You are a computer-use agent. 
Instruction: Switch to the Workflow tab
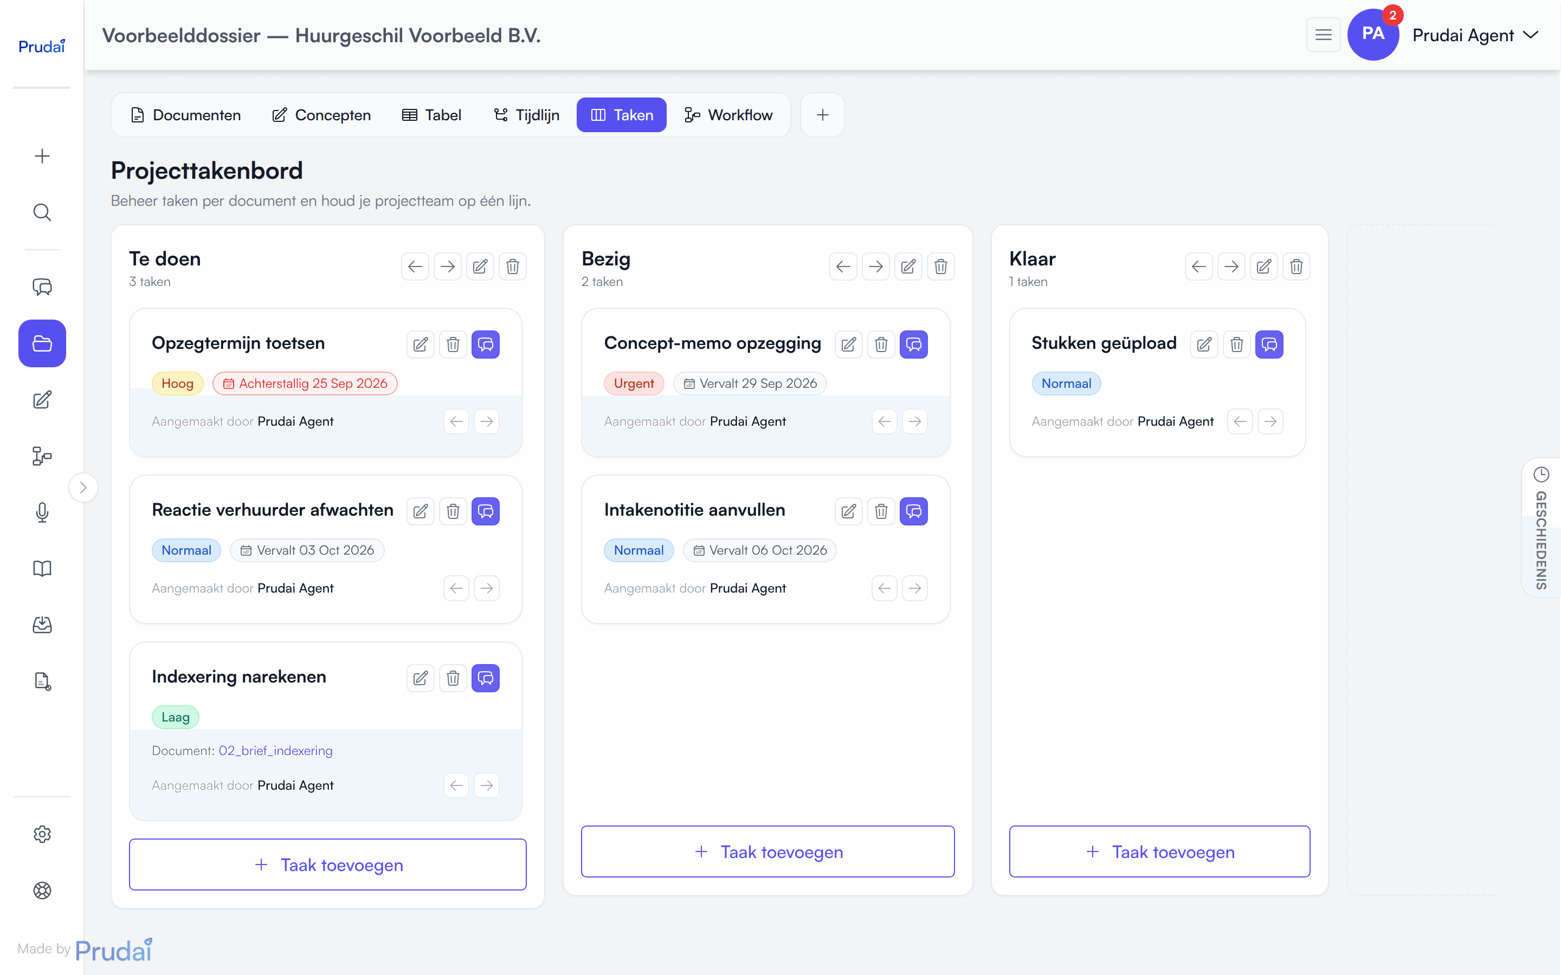click(728, 115)
